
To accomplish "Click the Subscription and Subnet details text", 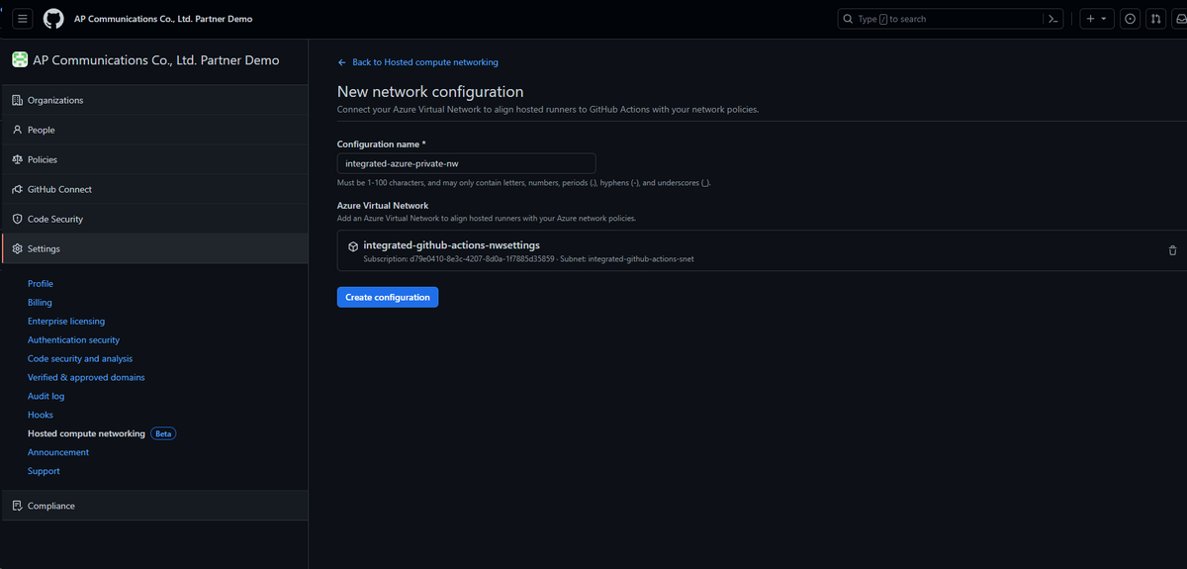I will [x=528, y=259].
